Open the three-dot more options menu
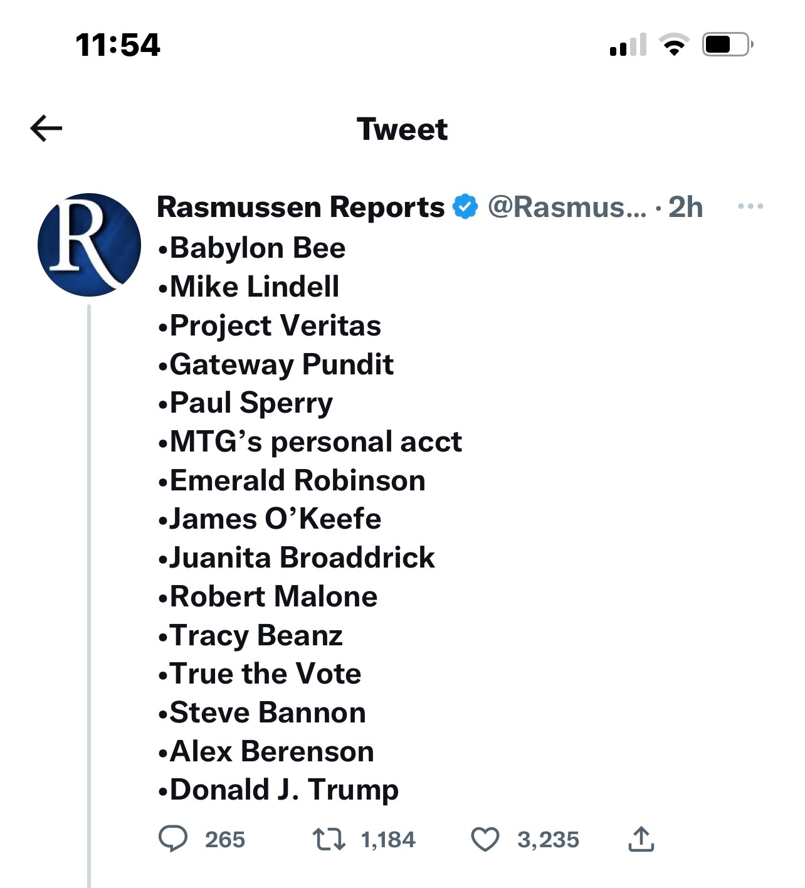This screenshot has width=805, height=888. (x=750, y=206)
